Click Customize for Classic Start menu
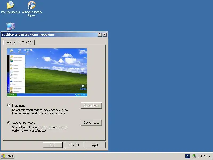Viewport: 213px width, 160px height. coord(91,123)
